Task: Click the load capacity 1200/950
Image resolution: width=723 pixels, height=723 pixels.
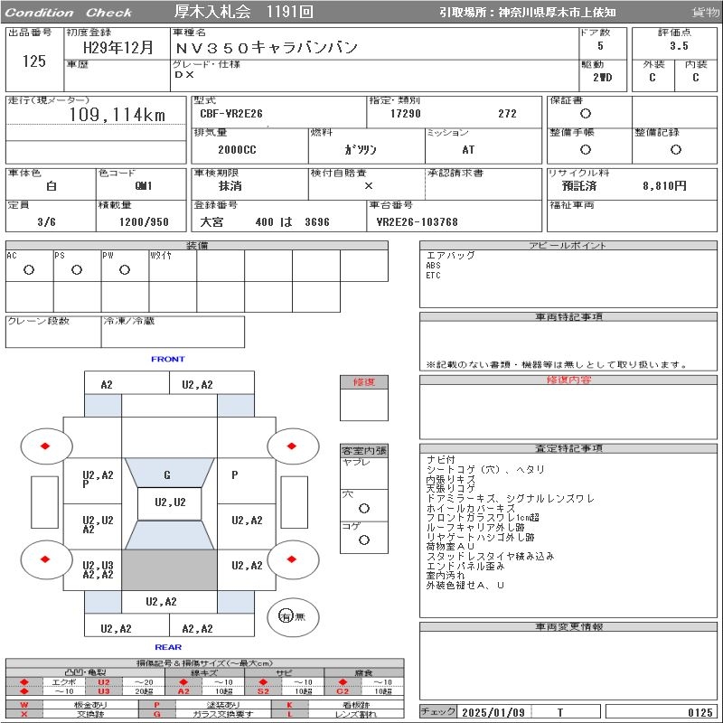Action: [144, 221]
